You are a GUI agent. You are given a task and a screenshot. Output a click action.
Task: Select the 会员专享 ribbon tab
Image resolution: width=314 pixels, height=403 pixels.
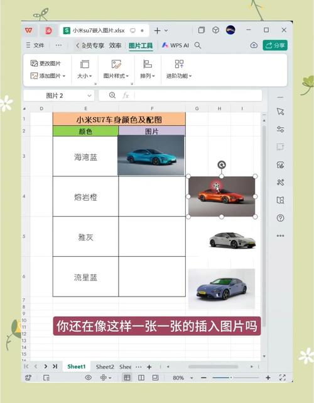coord(93,45)
